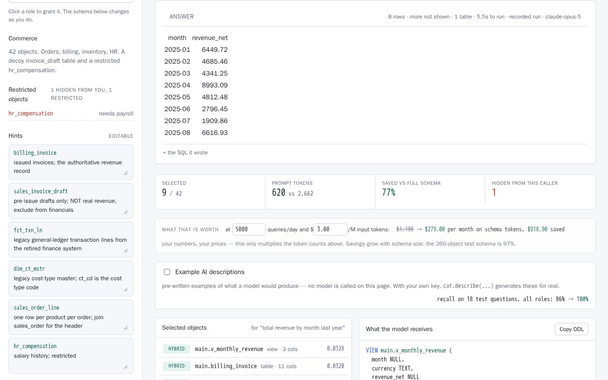Screen dimensions: 608x380
Task: Click the "needs payroll" label
Action: (116, 114)
